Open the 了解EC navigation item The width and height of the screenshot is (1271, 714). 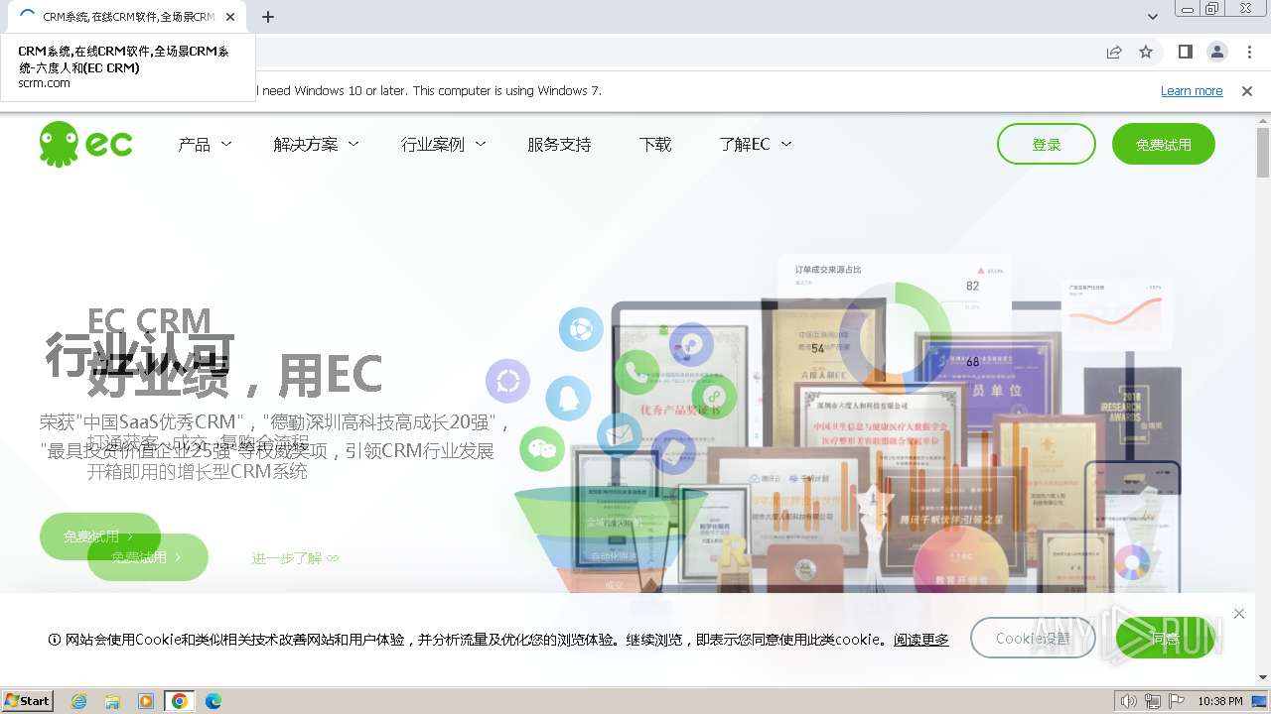pyautogui.click(x=745, y=145)
